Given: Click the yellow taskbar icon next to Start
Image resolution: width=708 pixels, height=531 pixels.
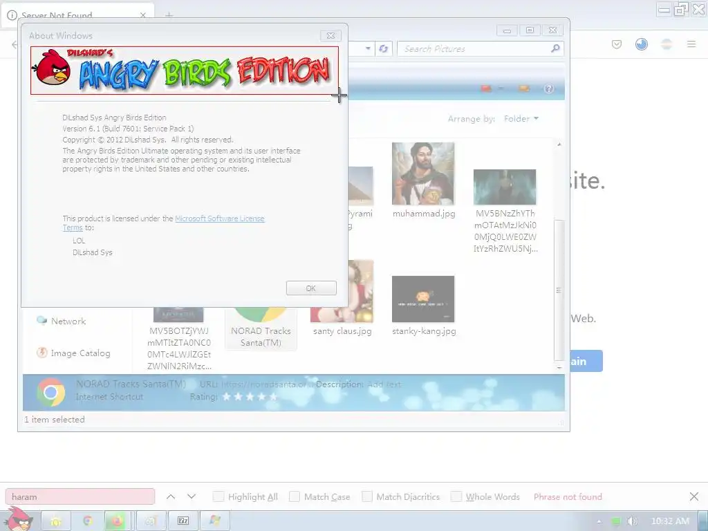Looking at the screenshot, I should (56, 521).
